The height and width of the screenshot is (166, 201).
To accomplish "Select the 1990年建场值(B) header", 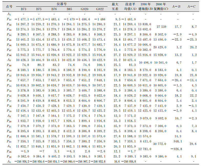I will [x=145, y=7].
